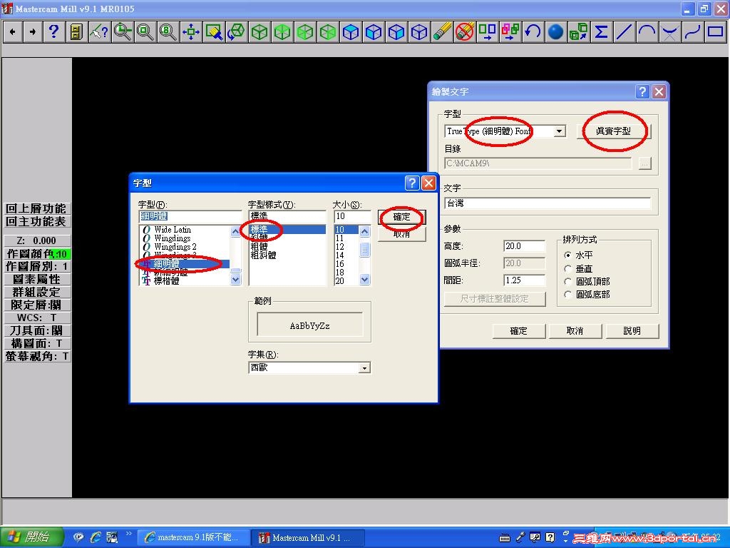Click the crossed-out red circle undelete icon
Viewport: 730px width, 548px height.
click(x=465, y=32)
